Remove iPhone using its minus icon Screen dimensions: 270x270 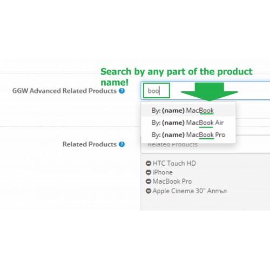[x=148, y=172]
